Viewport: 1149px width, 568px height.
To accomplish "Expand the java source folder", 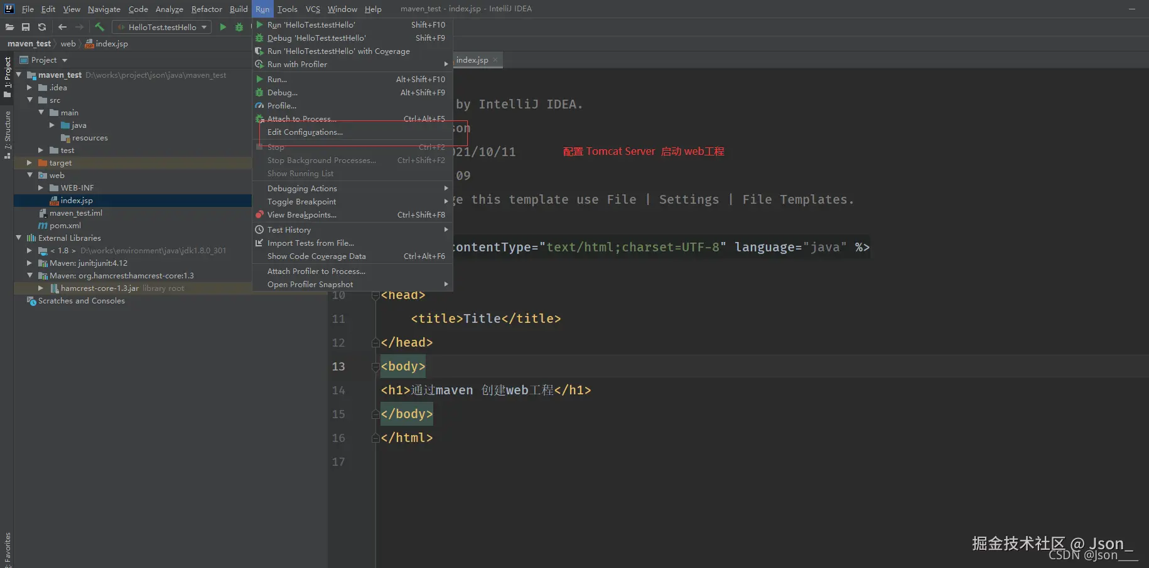I will 52,125.
